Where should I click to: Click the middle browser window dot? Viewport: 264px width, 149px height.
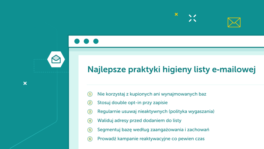coord(86,41)
